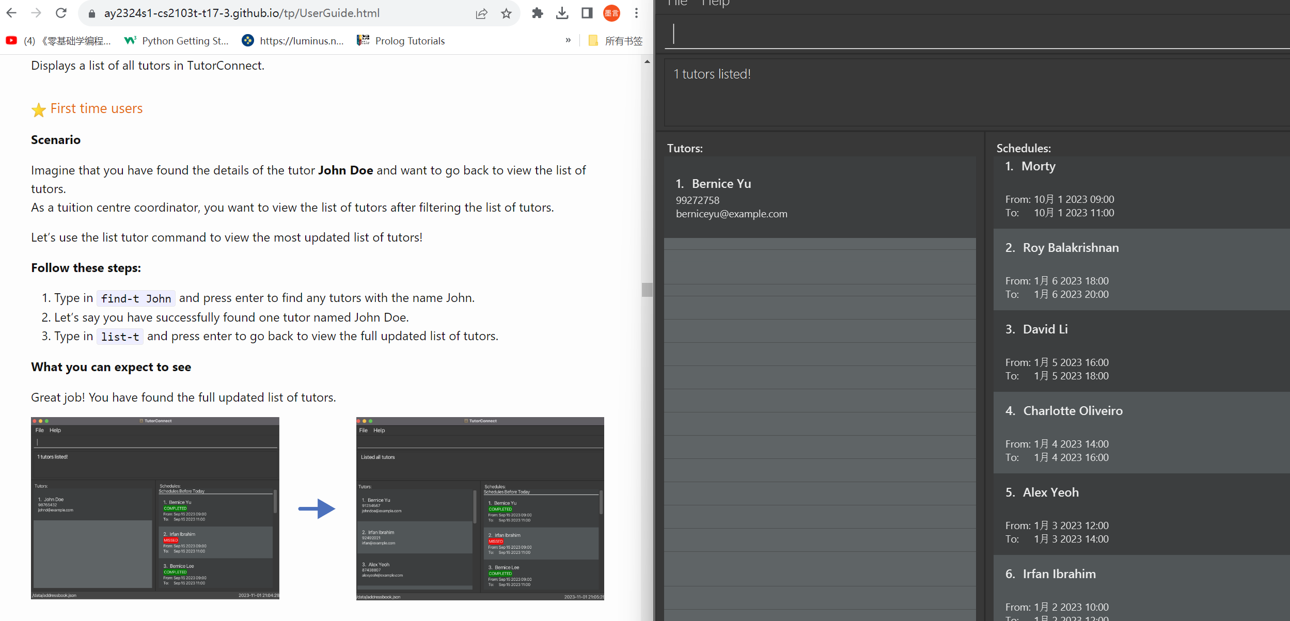The image size is (1290, 621).
Task: Click the page's vertical scrollbar thumb
Action: coord(647,290)
